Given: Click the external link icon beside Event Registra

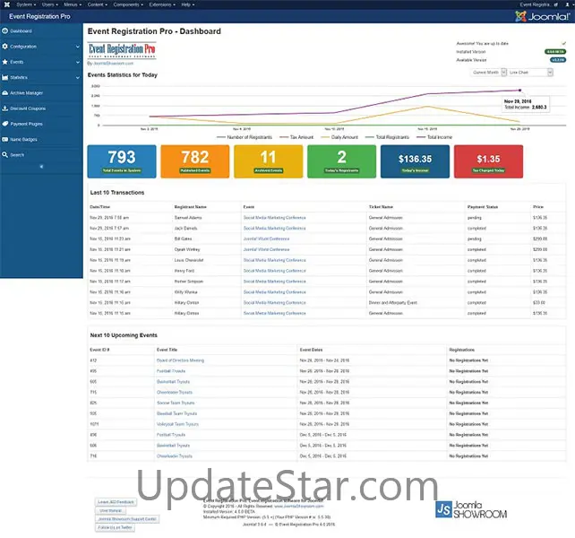Looking at the screenshot, I should pos(556,4).
